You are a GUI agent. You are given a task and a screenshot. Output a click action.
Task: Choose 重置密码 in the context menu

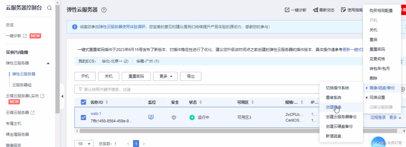point(377,49)
